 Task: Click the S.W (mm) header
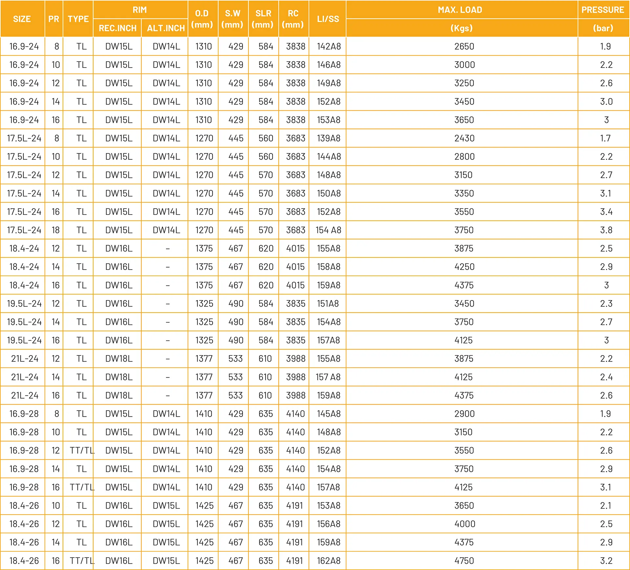232,19
